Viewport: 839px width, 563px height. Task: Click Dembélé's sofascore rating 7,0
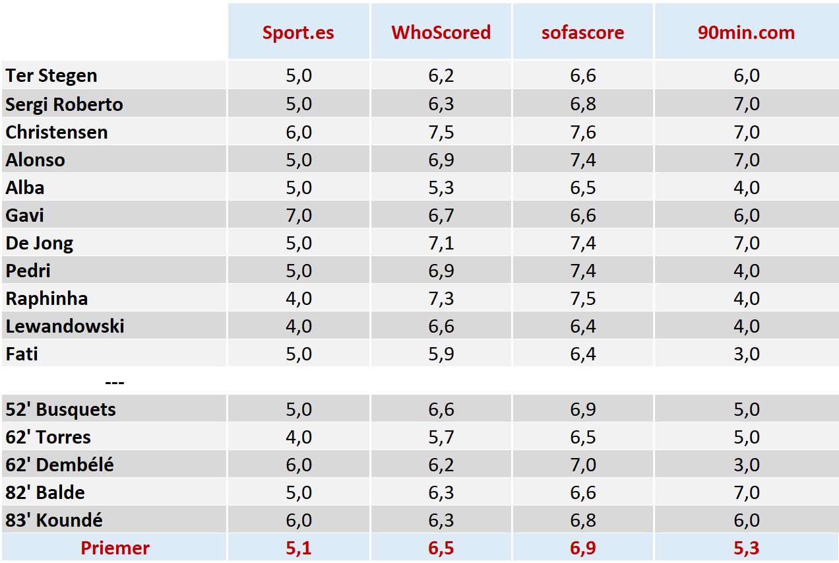pyautogui.click(x=582, y=465)
